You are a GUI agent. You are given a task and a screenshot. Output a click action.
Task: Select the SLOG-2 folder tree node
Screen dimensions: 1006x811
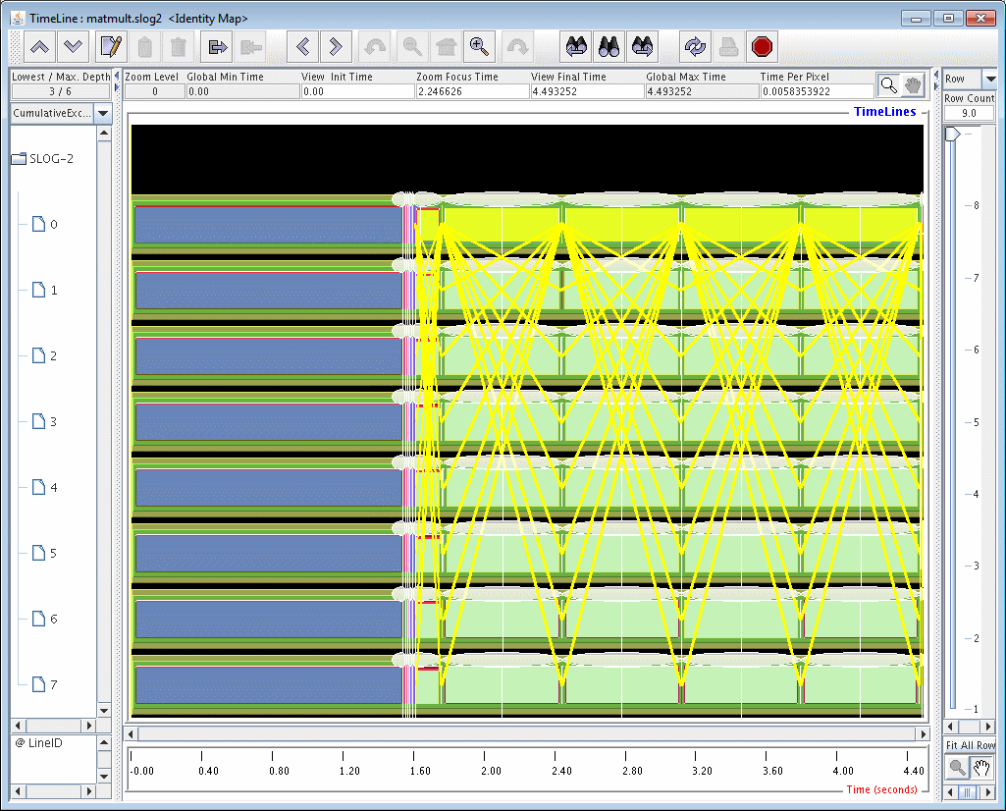pyautogui.click(x=43, y=158)
